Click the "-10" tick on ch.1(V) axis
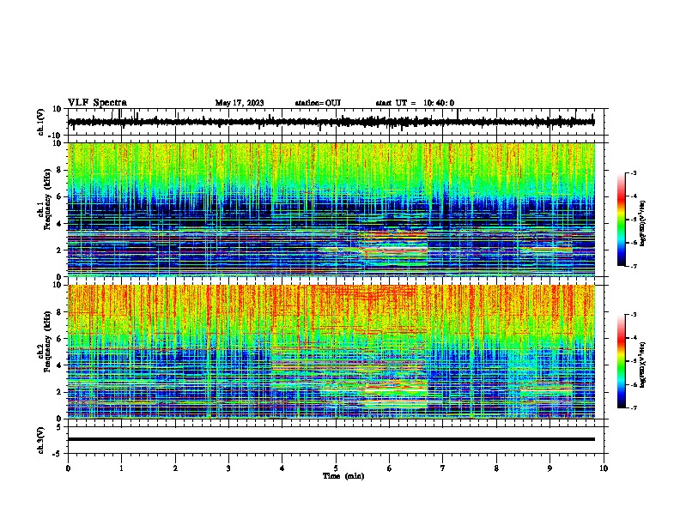 click(56, 136)
